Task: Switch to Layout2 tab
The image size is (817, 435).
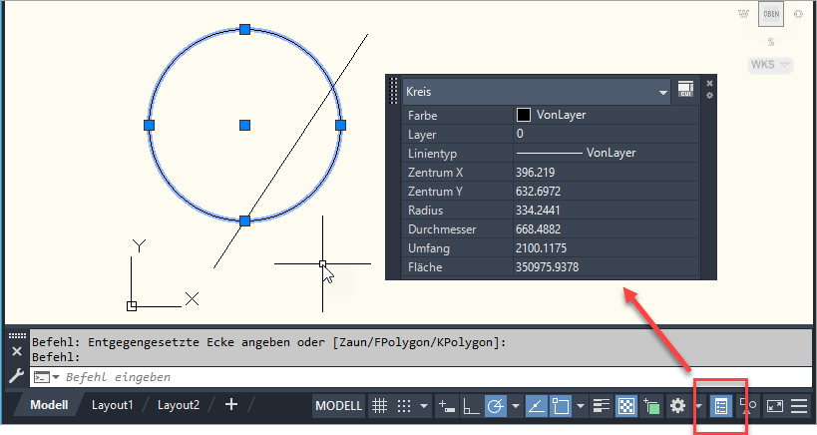Action: (179, 405)
